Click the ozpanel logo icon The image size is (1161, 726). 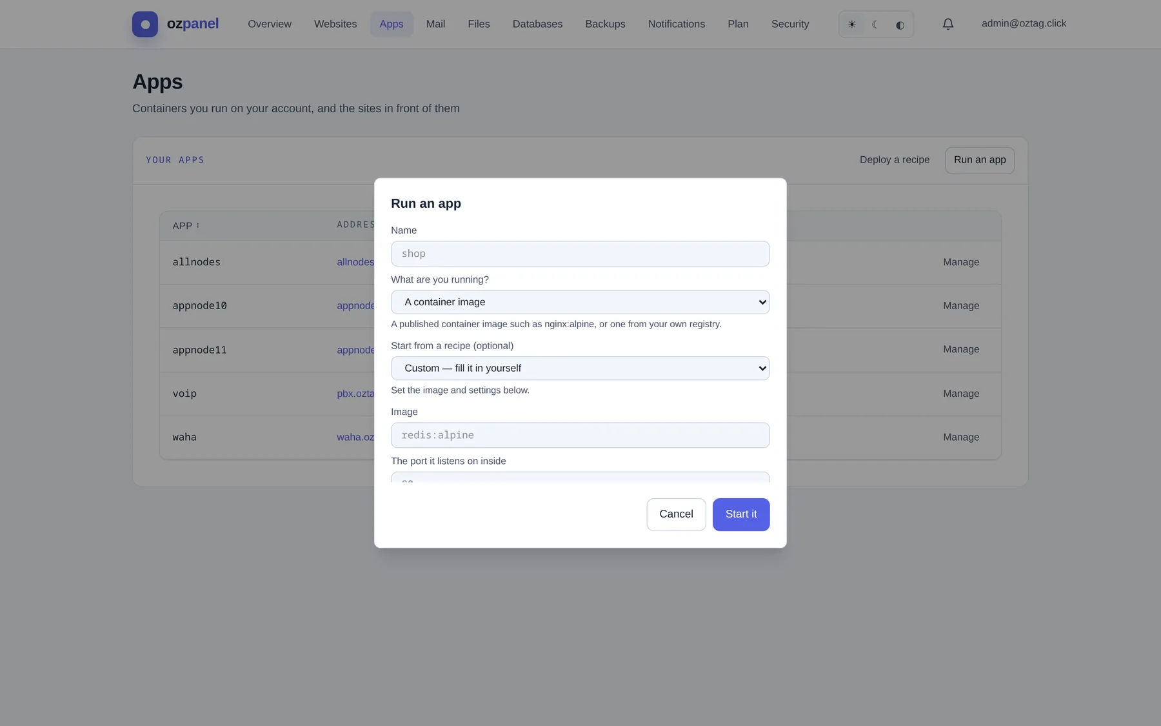coord(145,24)
